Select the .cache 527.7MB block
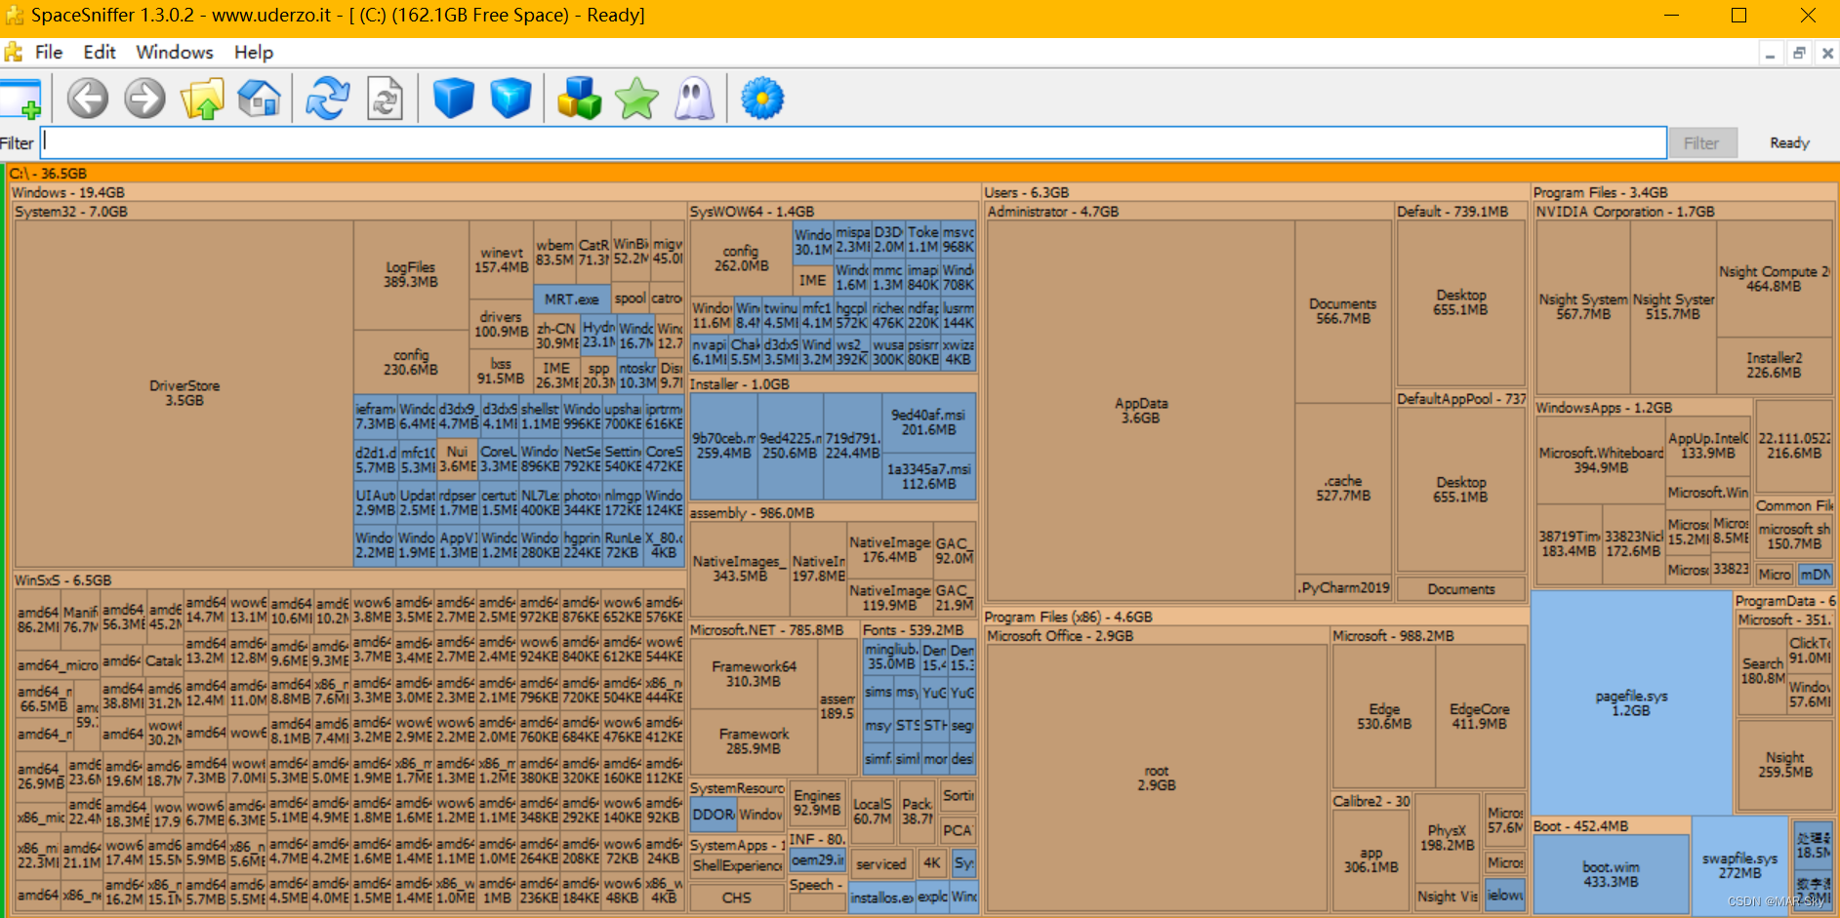The image size is (1840, 918). (1343, 488)
